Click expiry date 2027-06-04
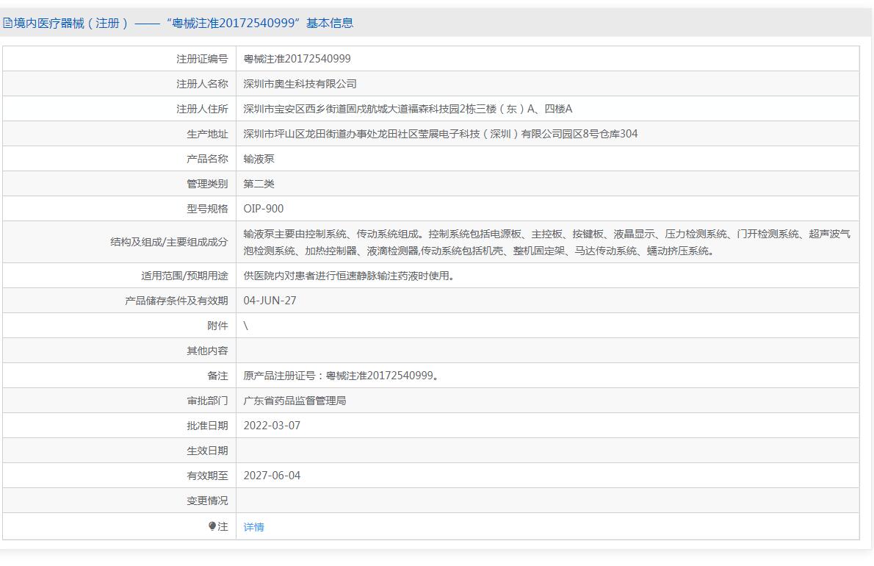Viewport: 874px width, 566px height. 272,476
